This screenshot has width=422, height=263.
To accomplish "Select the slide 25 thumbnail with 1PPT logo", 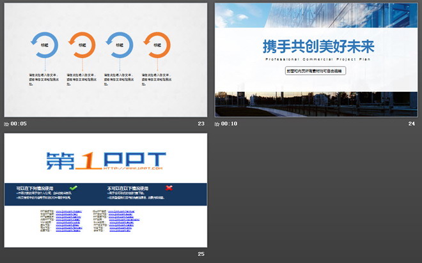I will click(105, 190).
